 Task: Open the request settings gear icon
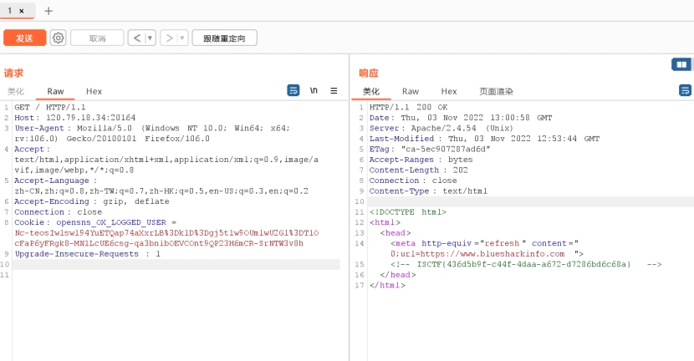(x=58, y=38)
